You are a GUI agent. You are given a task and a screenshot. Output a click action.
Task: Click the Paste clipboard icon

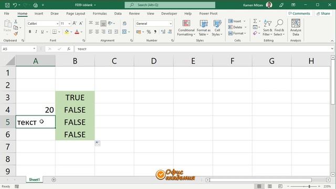click(7, 24)
